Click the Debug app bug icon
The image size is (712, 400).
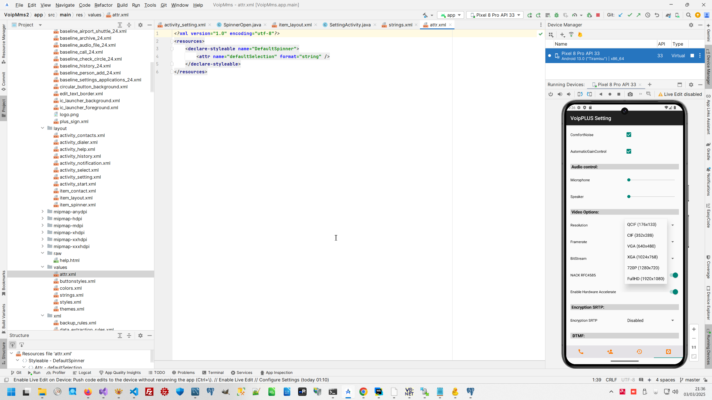[x=557, y=15]
